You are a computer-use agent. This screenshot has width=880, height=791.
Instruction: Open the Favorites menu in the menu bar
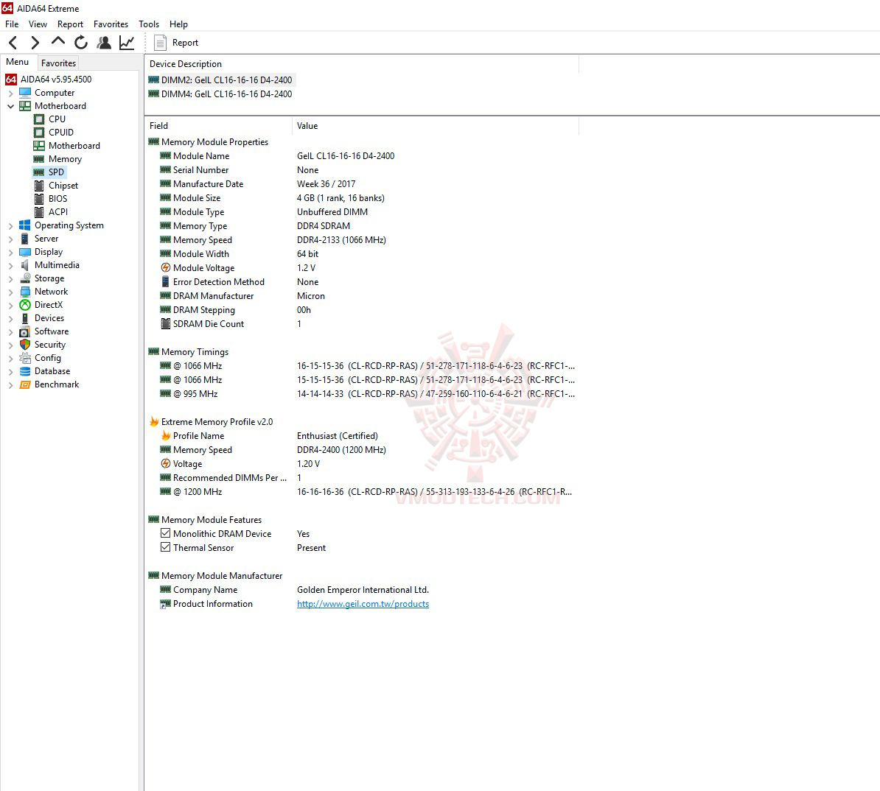111,24
